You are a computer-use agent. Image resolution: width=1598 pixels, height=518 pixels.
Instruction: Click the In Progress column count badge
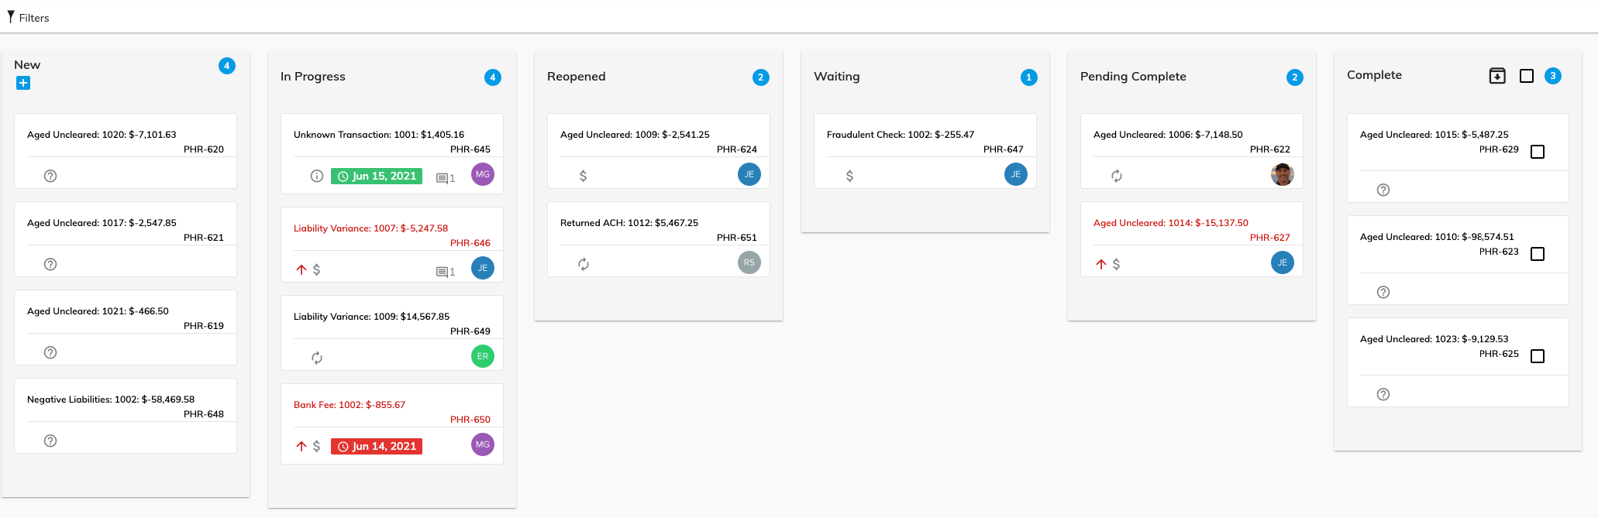point(492,77)
